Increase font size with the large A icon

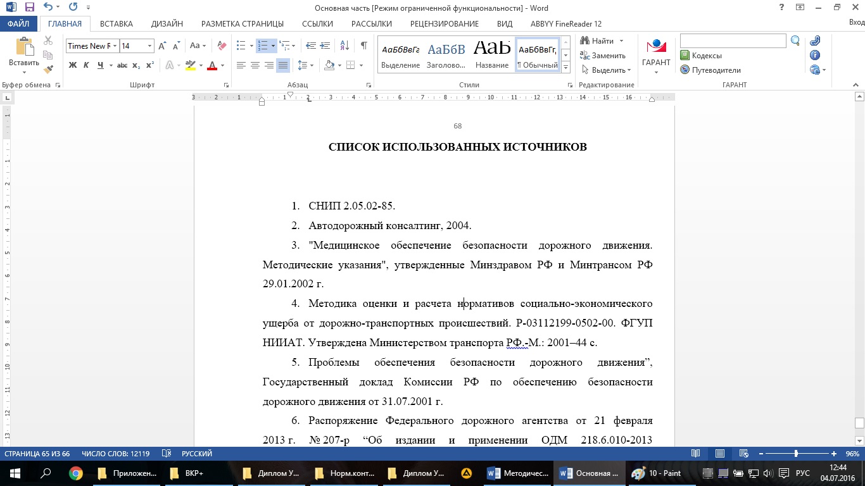(x=163, y=46)
